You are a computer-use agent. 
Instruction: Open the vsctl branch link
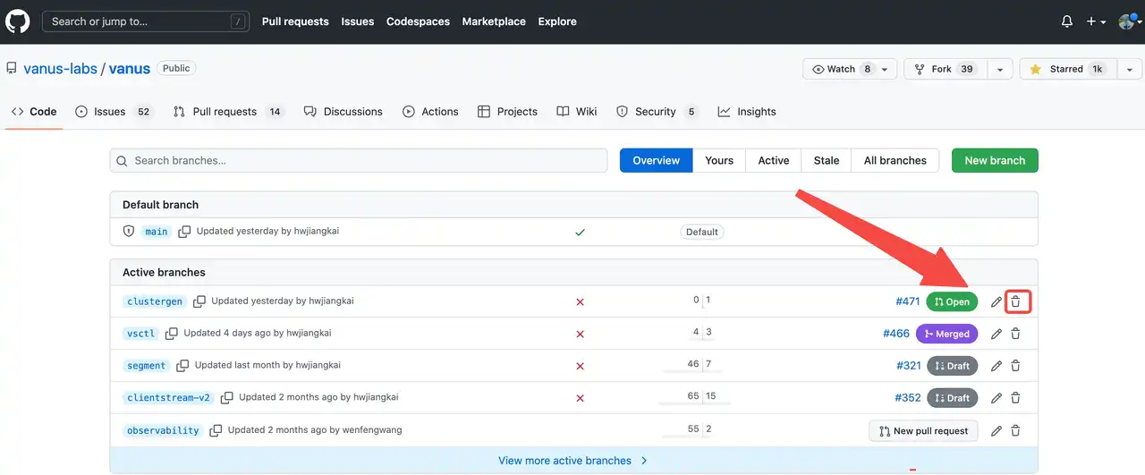[141, 334]
